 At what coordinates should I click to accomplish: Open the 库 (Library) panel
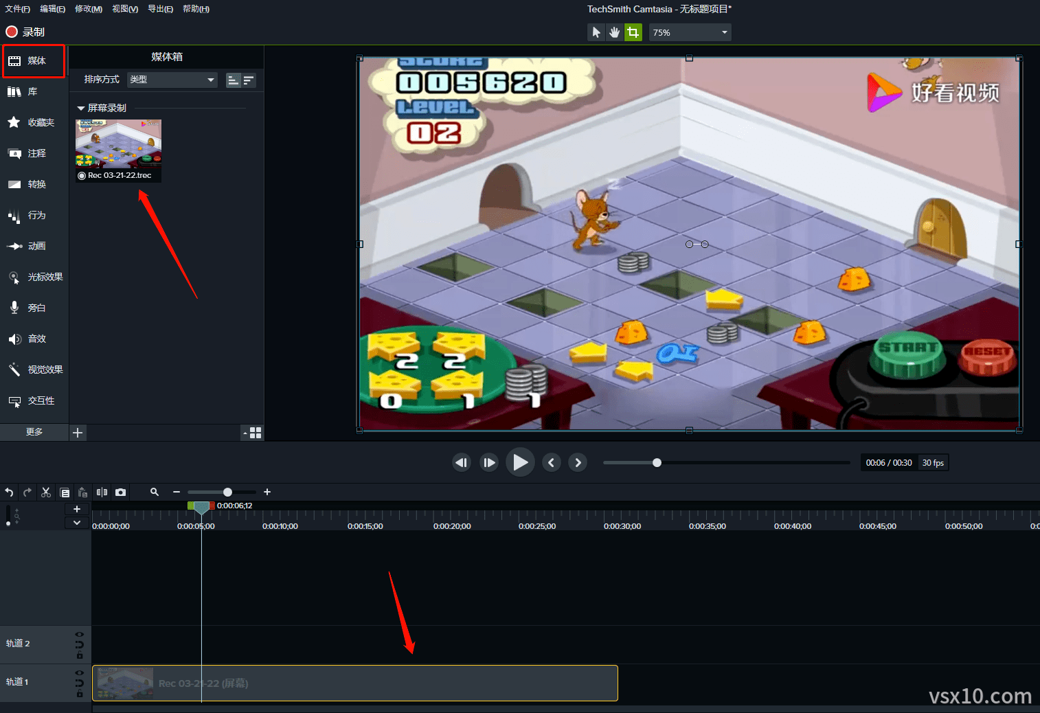coord(34,92)
